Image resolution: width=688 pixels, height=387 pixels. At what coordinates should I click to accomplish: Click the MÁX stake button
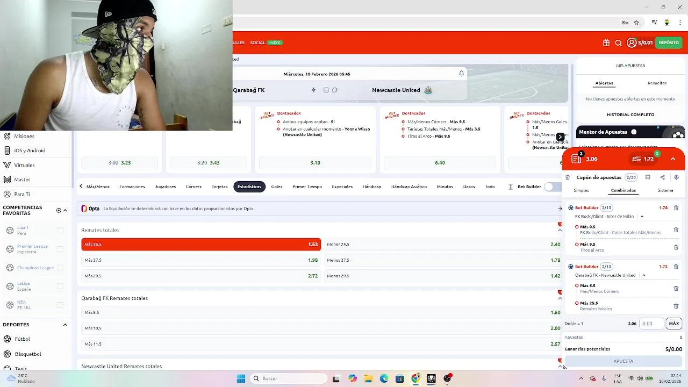[x=674, y=324]
